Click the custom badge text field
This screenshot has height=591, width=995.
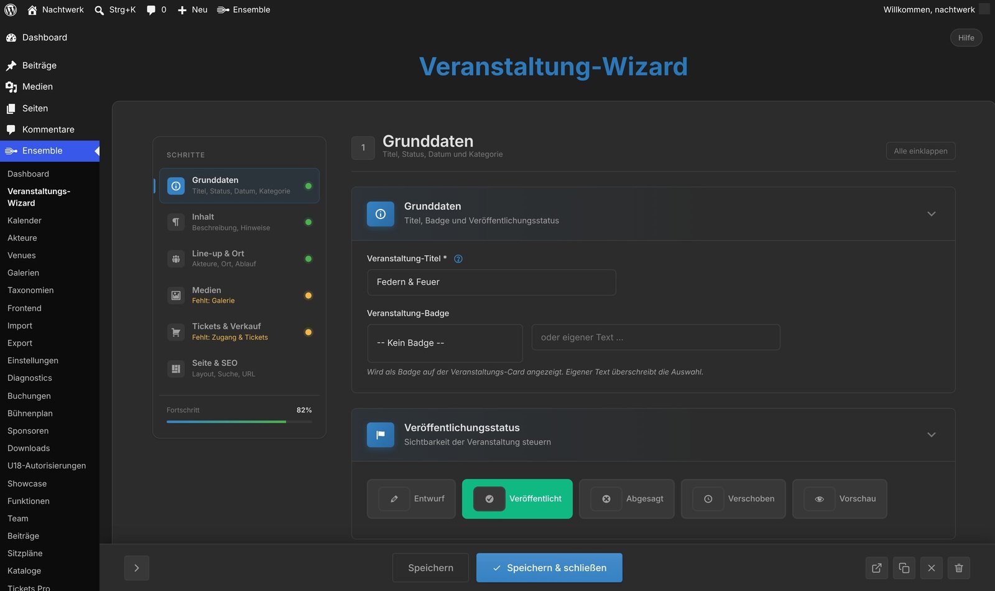click(656, 337)
